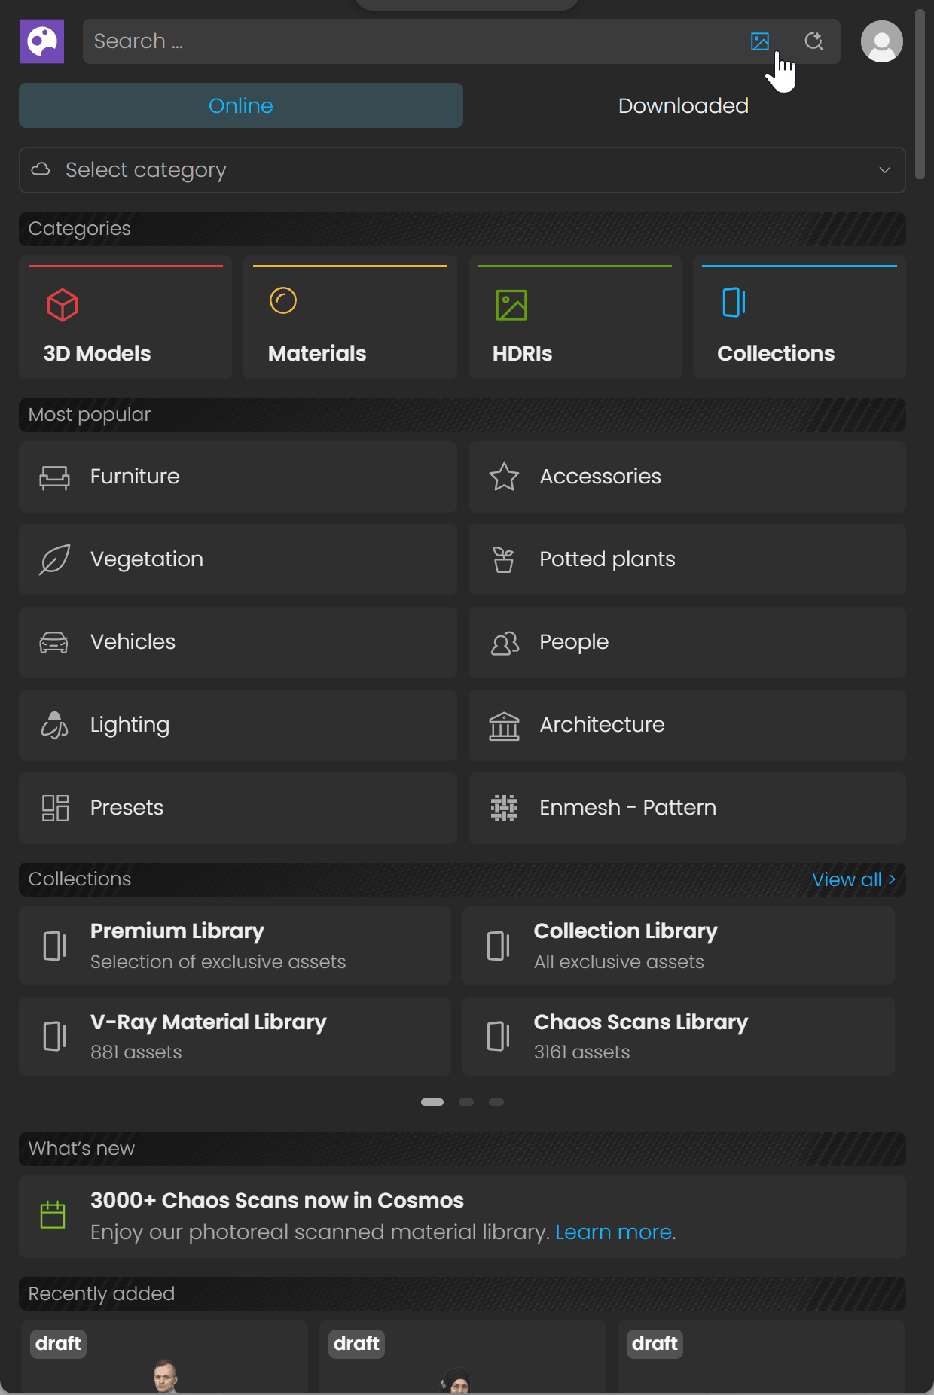Open image search from search bar
The image size is (934, 1395).
point(760,41)
